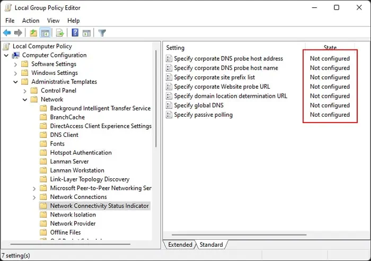Expand Microsoft Peer-to-Peer Networking Services node
Image resolution: width=371 pixels, height=261 pixels.
click(x=34, y=188)
